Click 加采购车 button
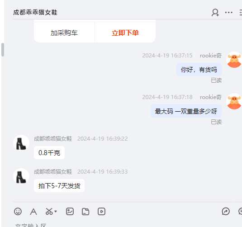This screenshot has width=242, height=227. (64, 33)
